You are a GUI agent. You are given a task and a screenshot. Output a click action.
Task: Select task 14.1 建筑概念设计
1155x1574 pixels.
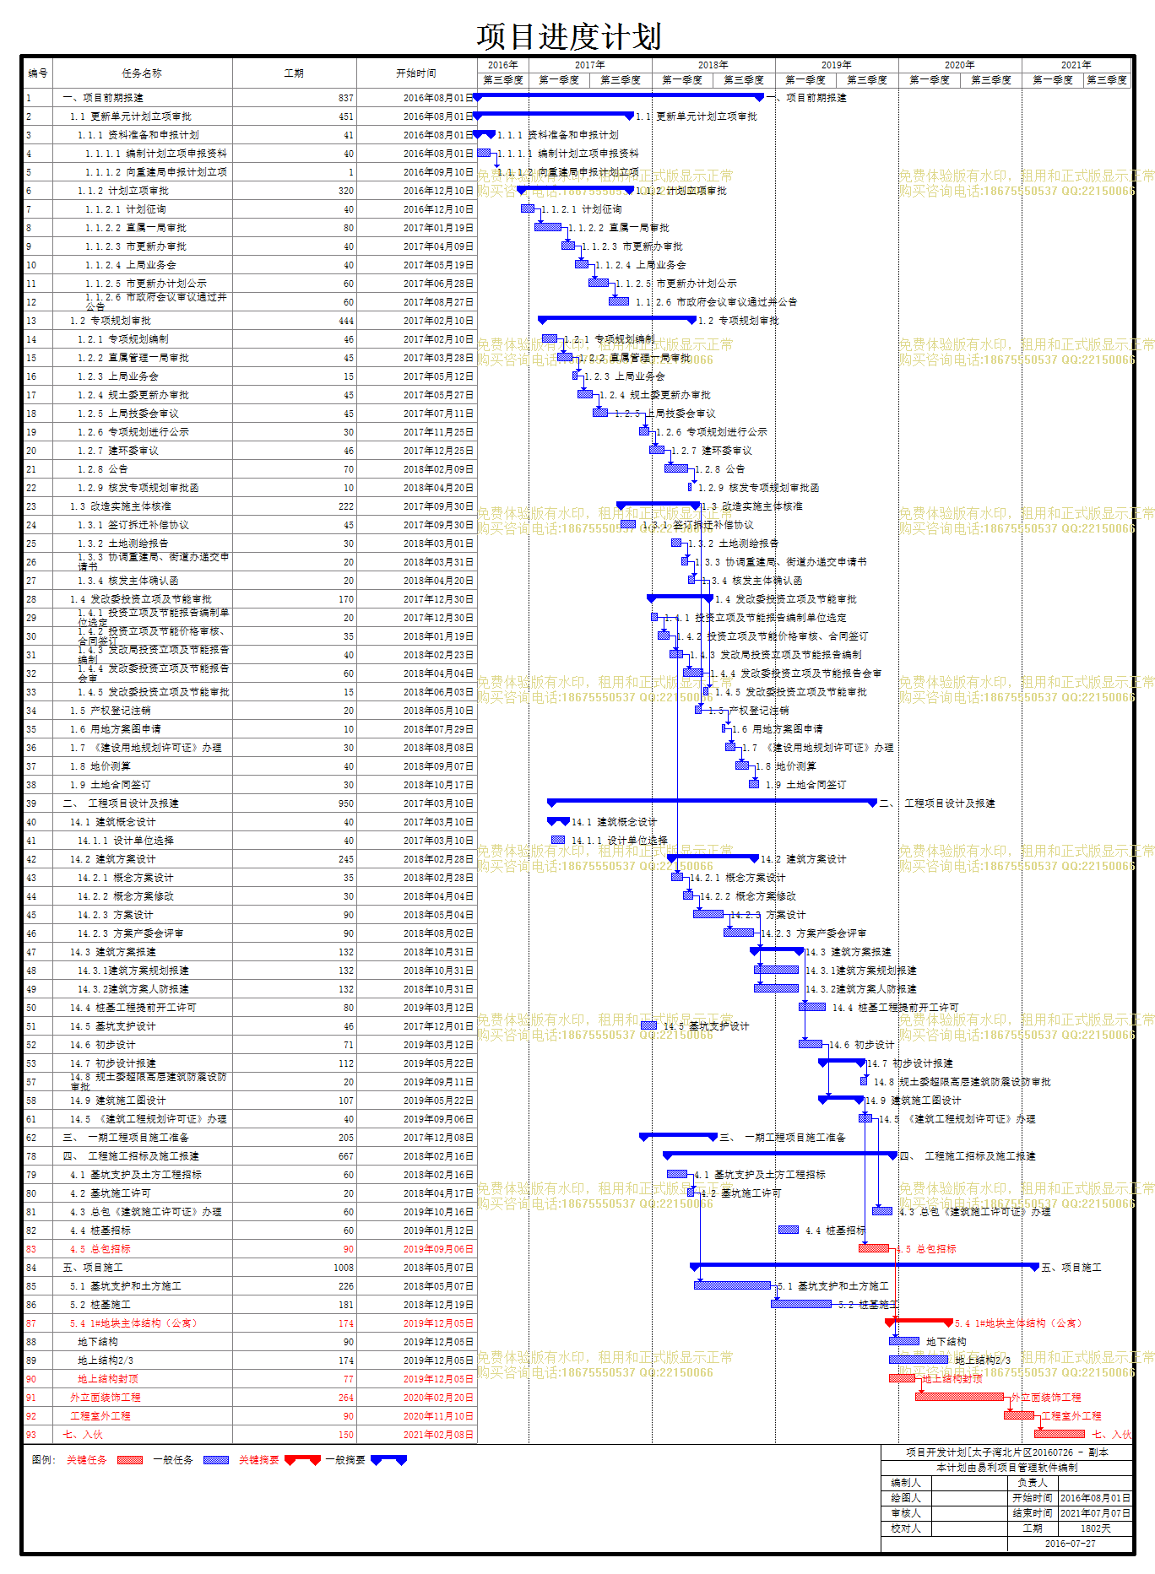click(250, 822)
